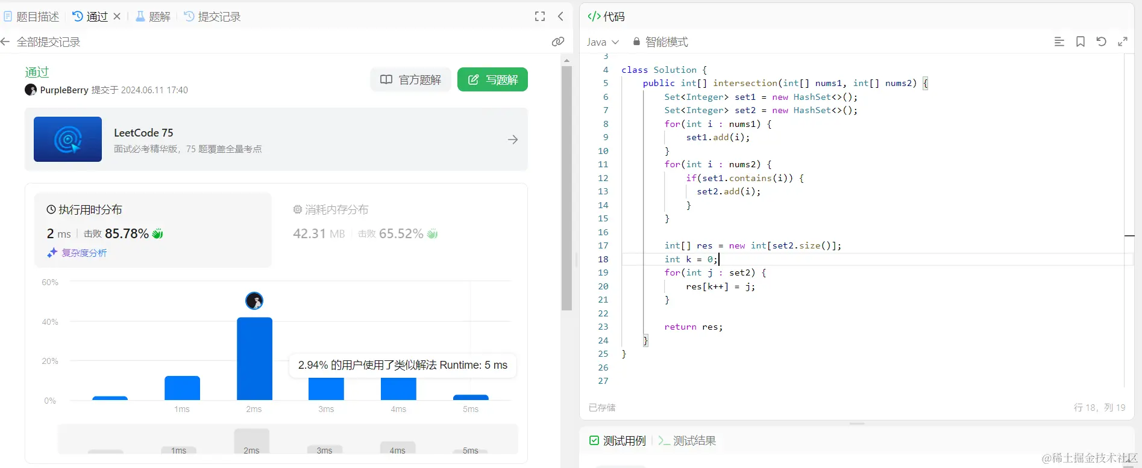
Task: Select the 代码 tab above the editor
Action: pos(606,16)
